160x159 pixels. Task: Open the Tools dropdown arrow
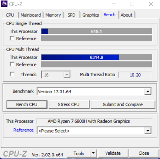(93, 153)
